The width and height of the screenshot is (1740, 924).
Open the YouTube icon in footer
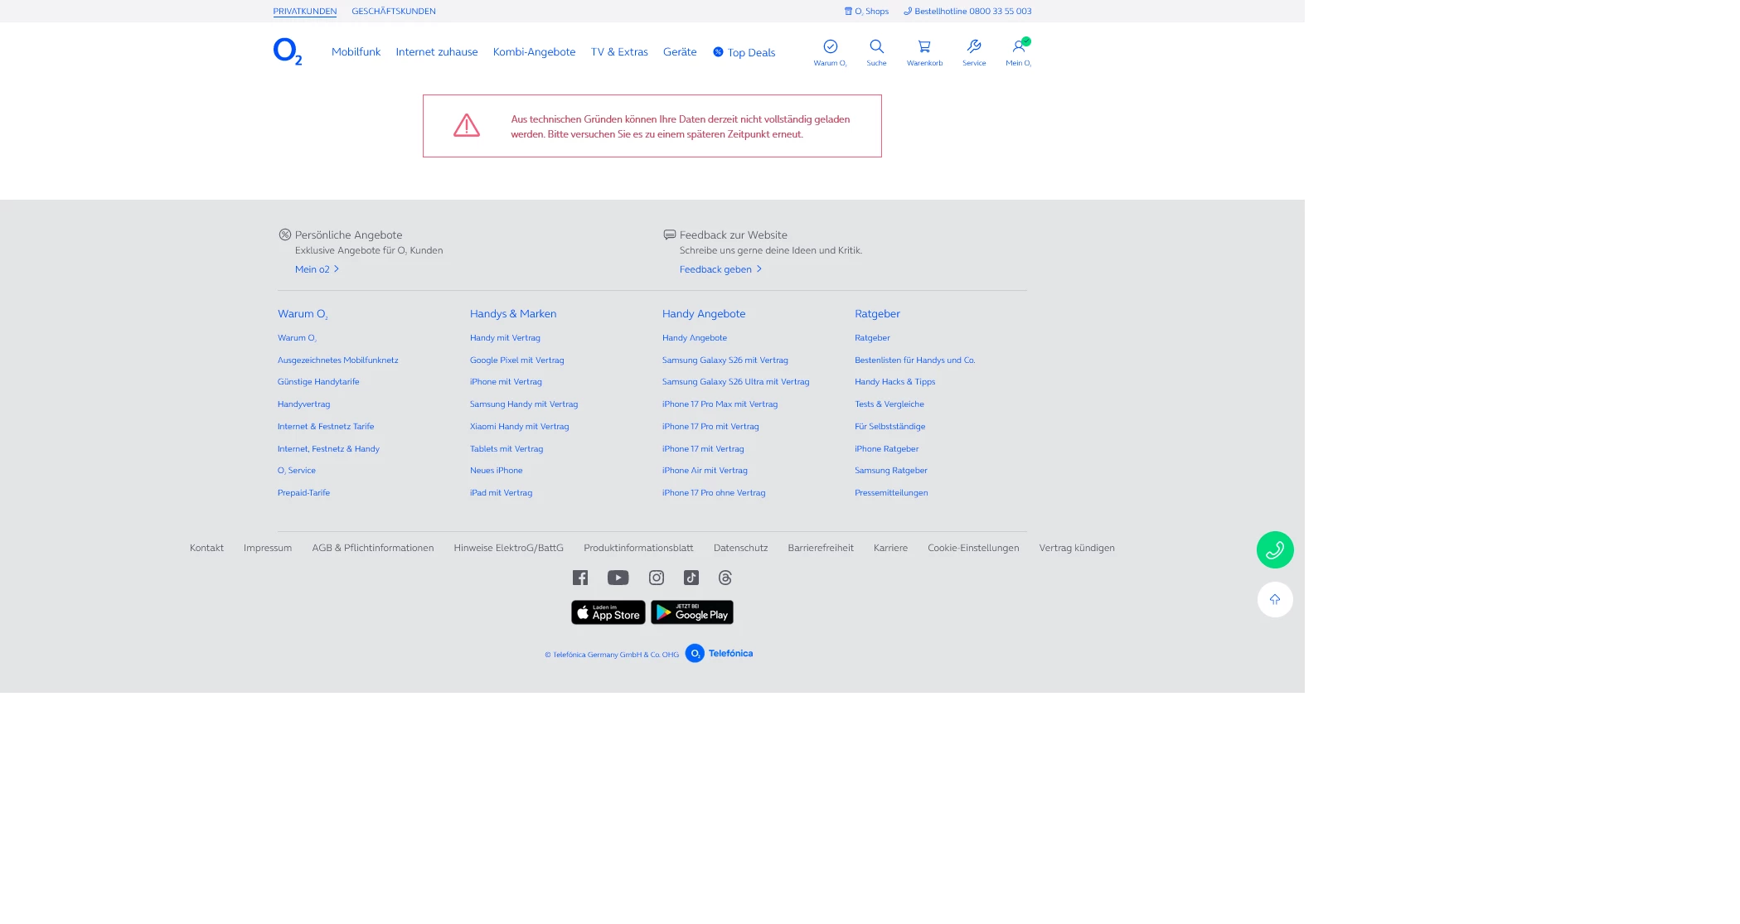pos(618,578)
